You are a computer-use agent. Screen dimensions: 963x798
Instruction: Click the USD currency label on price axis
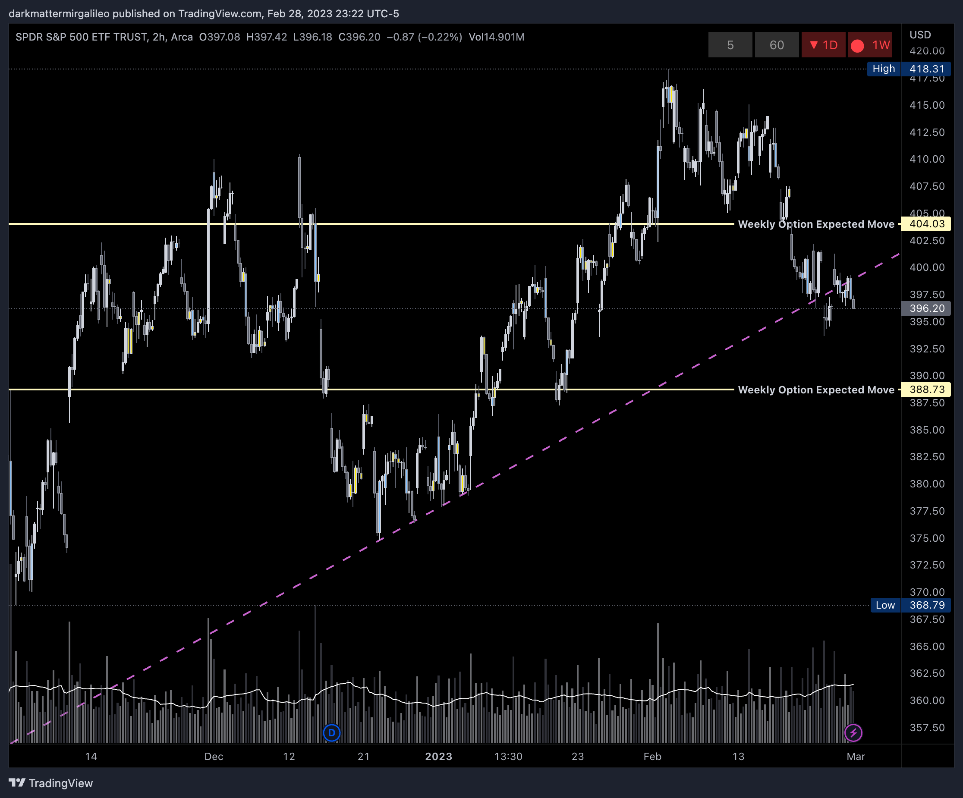click(x=920, y=35)
